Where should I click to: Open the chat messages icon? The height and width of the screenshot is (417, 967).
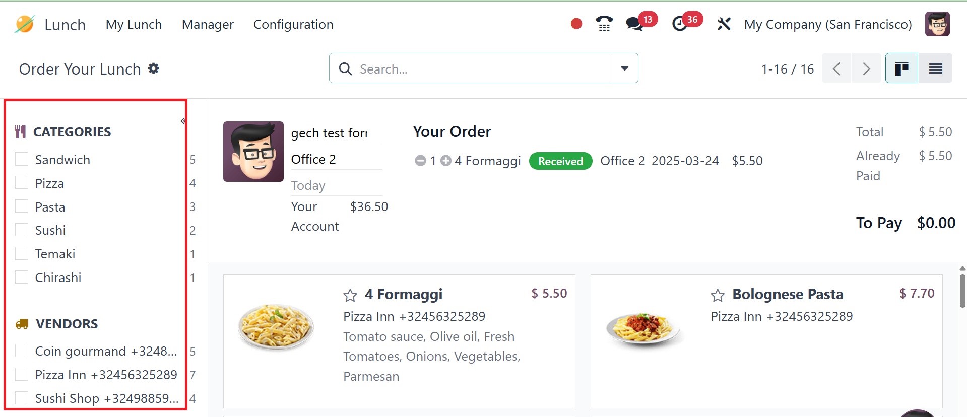(x=634, y=24)
